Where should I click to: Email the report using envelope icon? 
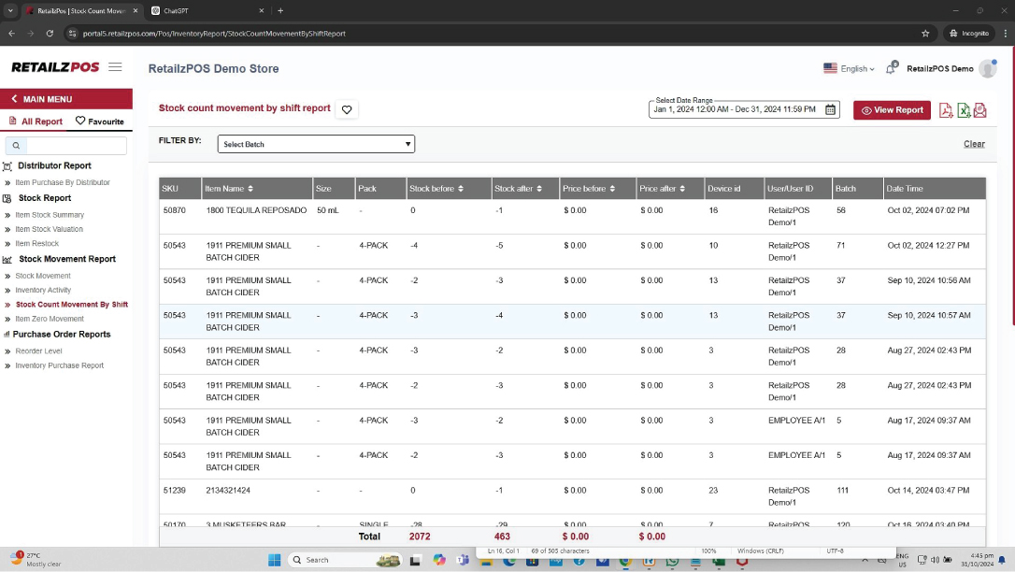tap(979, 110)
